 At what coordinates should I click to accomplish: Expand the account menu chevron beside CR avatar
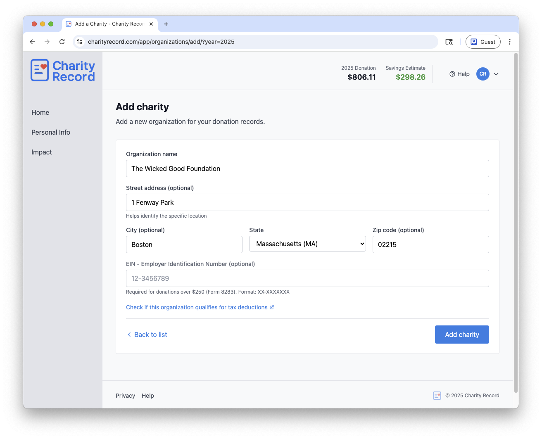click(496, 74)
